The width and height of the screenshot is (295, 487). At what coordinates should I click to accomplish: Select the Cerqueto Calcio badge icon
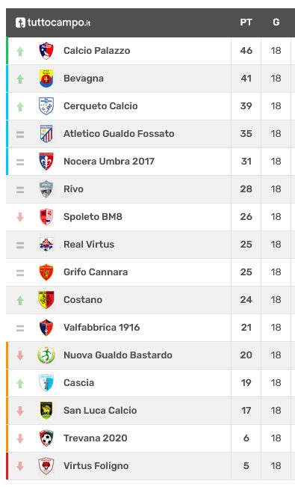point(46,106)
